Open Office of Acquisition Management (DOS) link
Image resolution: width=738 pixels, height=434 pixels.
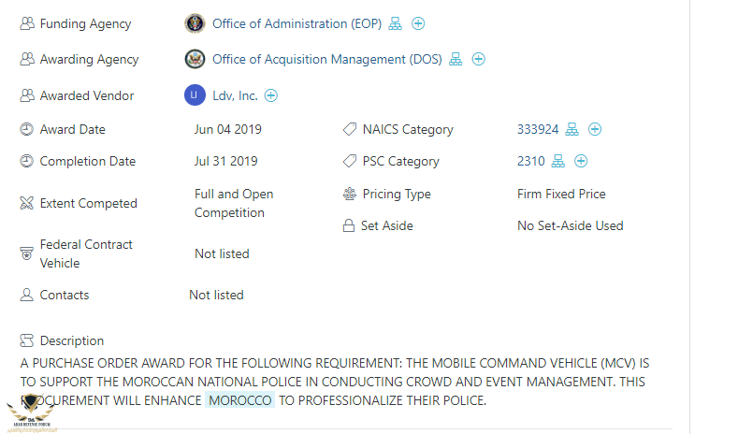[327, 59]
